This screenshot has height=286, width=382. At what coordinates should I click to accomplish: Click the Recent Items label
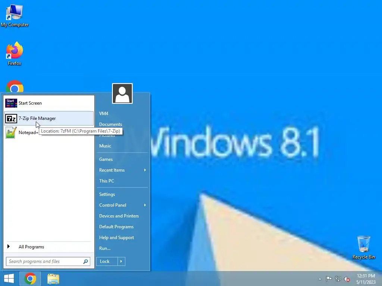pos(112,170)
